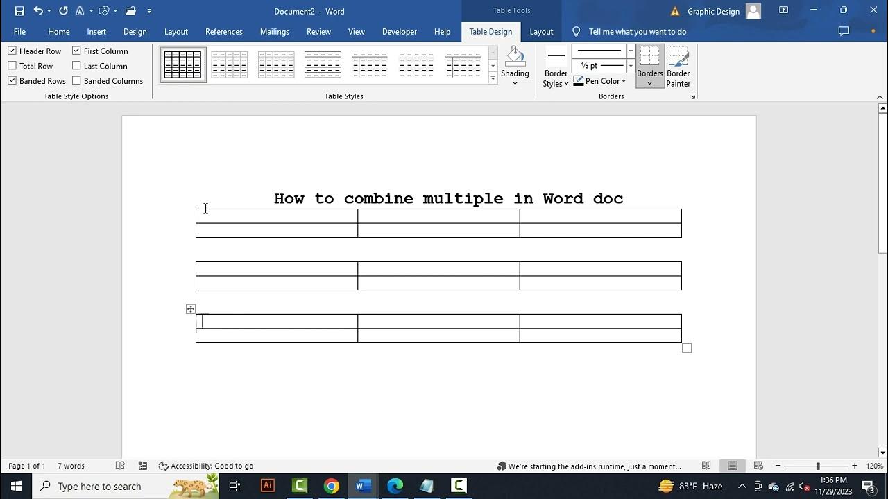Open the Undo history dropdown arrow

tap(49, 11)
